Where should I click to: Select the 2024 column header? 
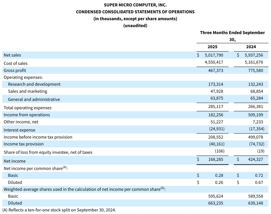[251, 47]
